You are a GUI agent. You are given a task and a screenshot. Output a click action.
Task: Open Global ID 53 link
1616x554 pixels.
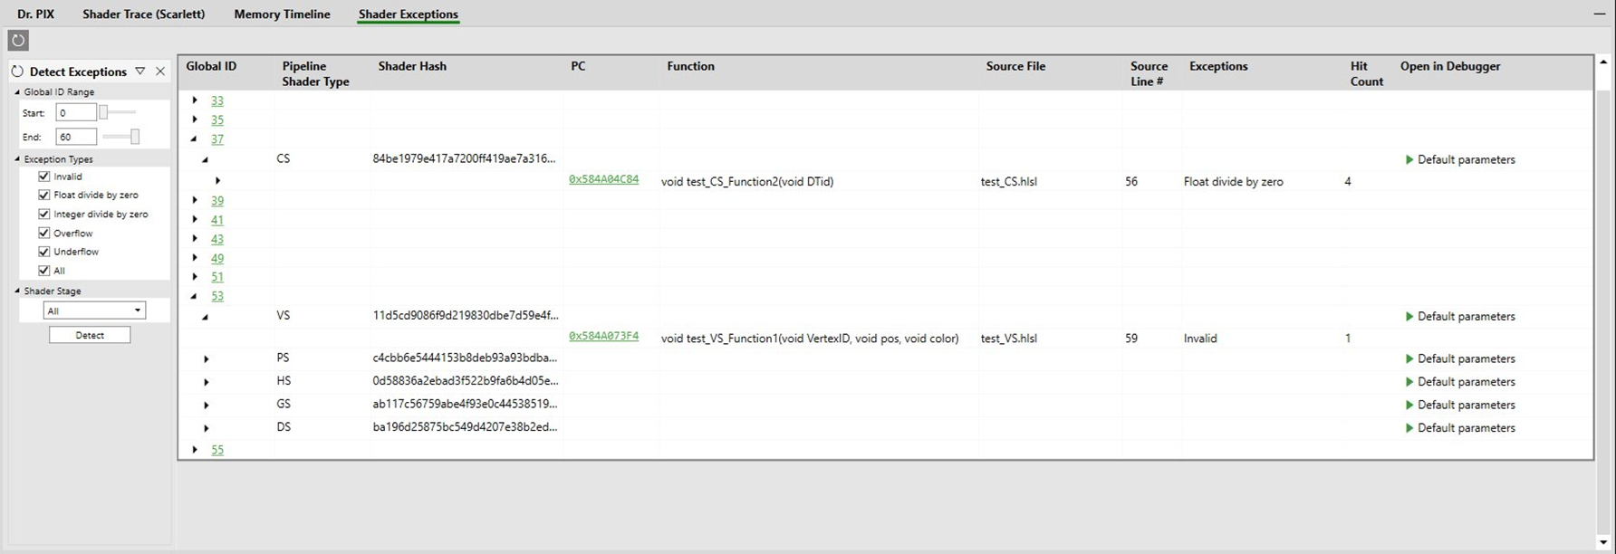click(217, 296)
